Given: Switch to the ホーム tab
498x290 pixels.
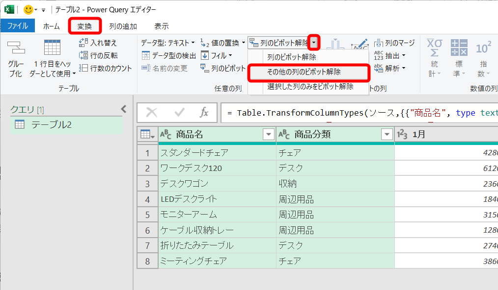Looking at the screenshot, I should click(x=52, y=26).
